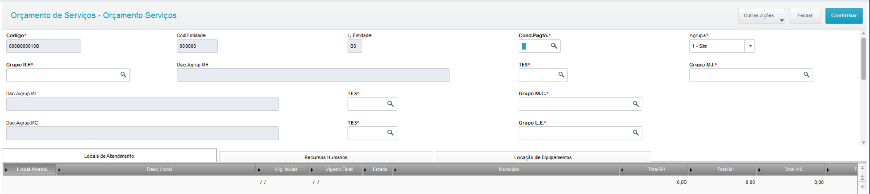Click the Cod.Entidade field
The image size is (870, 194).
(x=197, y=46)
